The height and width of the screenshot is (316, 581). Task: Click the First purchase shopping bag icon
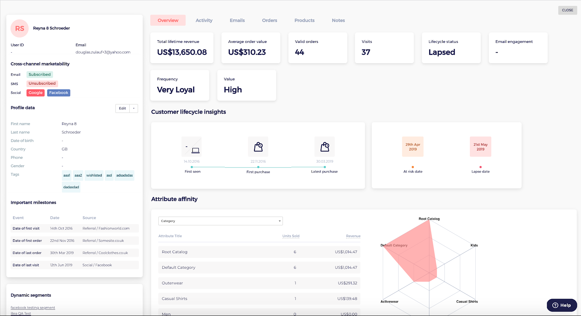(x=258, y=147)
